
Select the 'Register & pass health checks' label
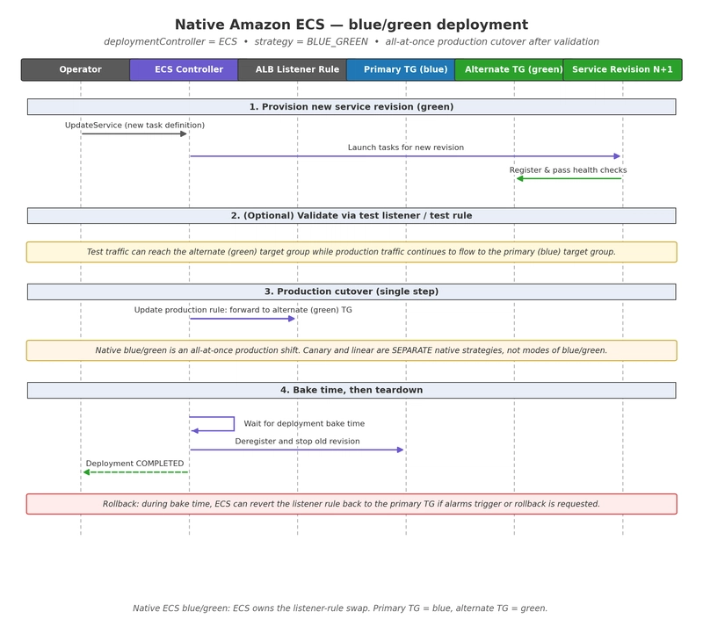[568, 169]
